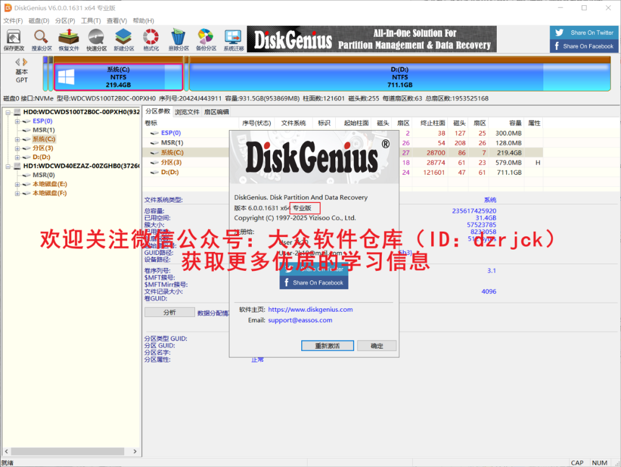The image size is (621, 467).
Task: Select MSR(1) in the disk tree
Action: pyautogui.click(x=44, y=130)
